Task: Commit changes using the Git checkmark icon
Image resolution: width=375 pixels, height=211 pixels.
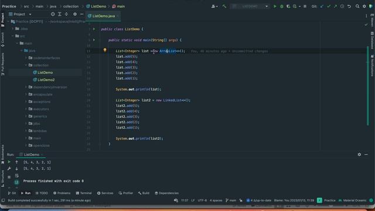Action: click(329, 6)
